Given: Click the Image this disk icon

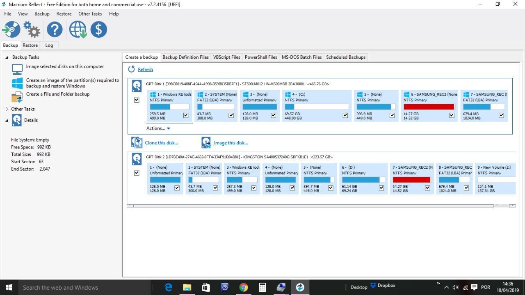Looking at the screenshot, I should coord(206,142).
